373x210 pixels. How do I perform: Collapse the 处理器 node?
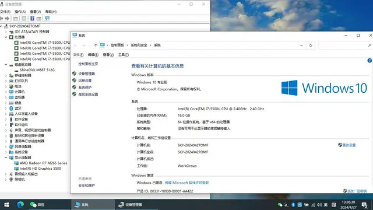pyautogui.click(x=6, y=37)
